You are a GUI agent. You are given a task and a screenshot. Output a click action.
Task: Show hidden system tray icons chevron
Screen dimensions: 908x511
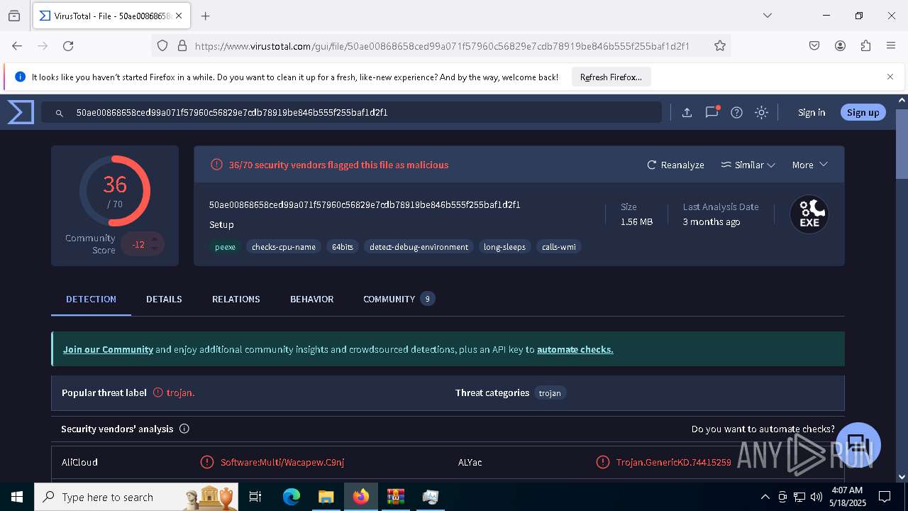[x=765, y=497]
